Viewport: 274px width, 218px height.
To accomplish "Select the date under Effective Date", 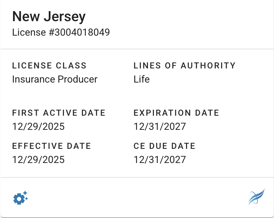I will tap(38, 159).
